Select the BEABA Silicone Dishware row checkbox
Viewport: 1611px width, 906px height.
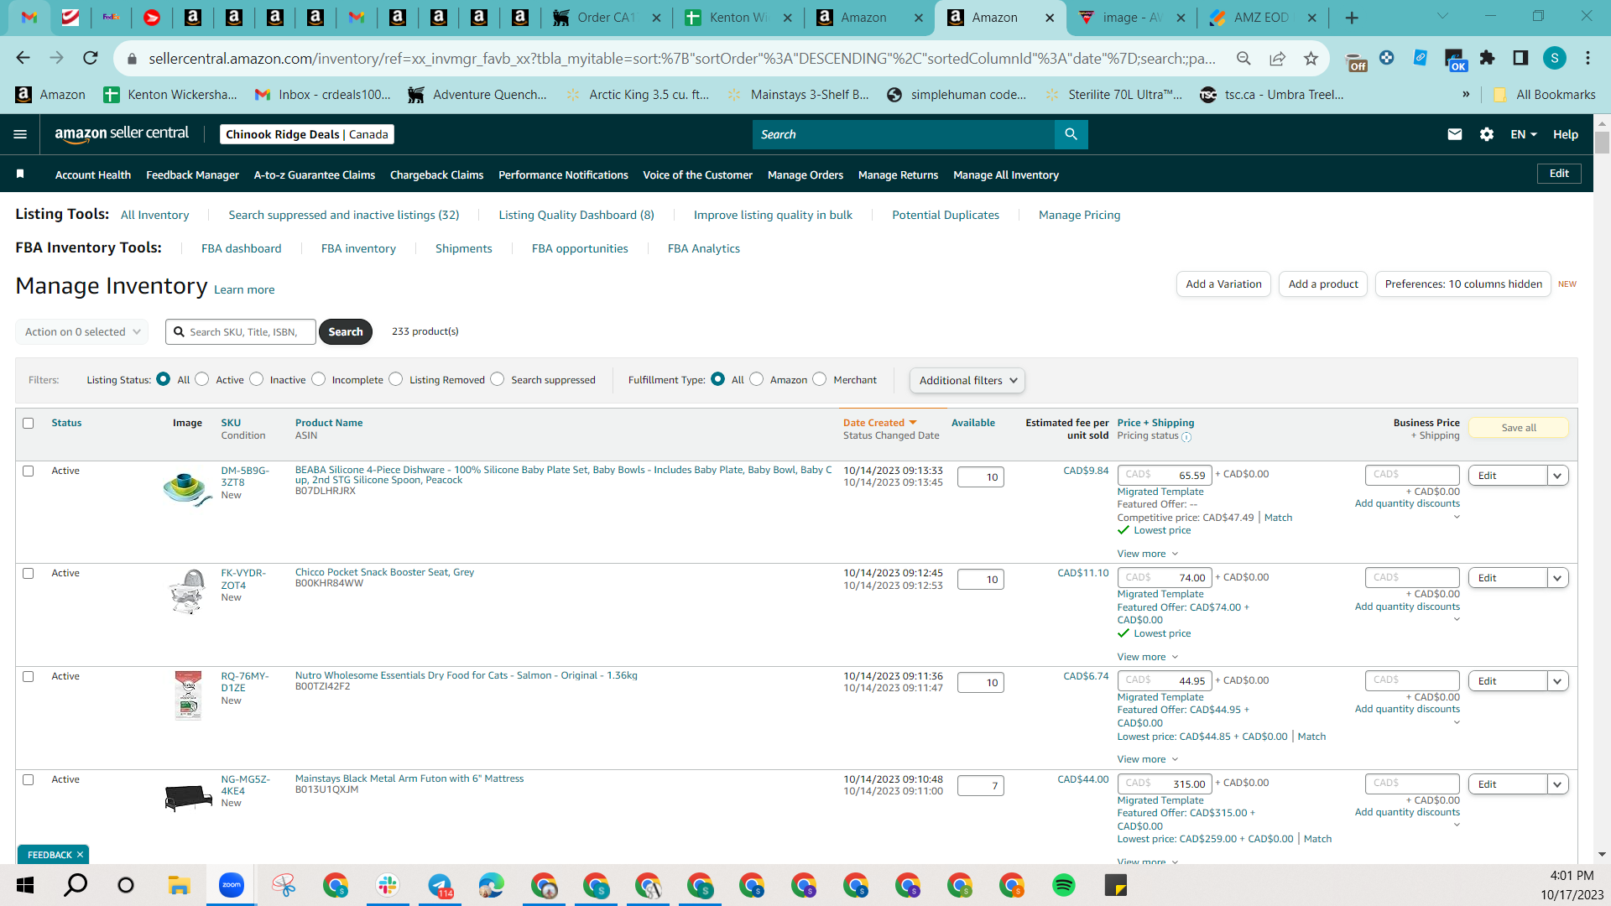pyautogui.click(x=29, y=471)
